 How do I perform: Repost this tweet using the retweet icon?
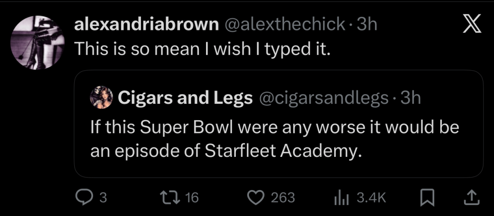171,197
